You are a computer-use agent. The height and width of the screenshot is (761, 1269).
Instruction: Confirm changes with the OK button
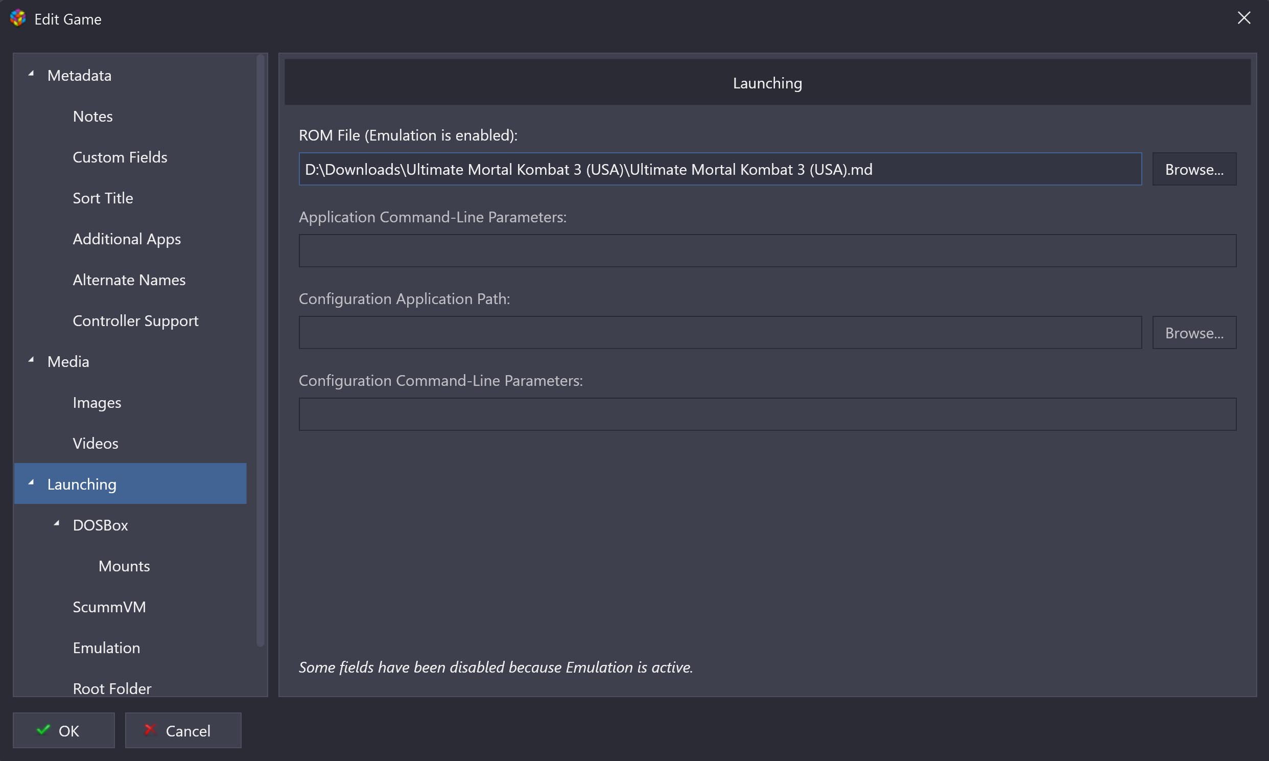[63, 730]
